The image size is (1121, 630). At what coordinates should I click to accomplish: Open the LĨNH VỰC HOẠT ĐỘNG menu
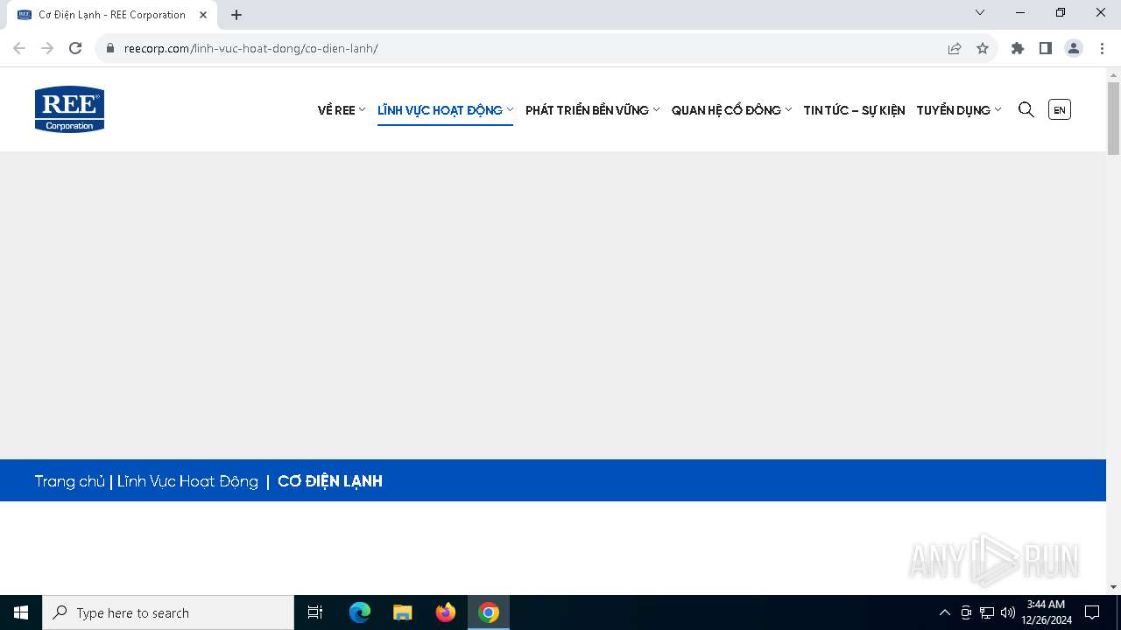[x=440, y=110]
